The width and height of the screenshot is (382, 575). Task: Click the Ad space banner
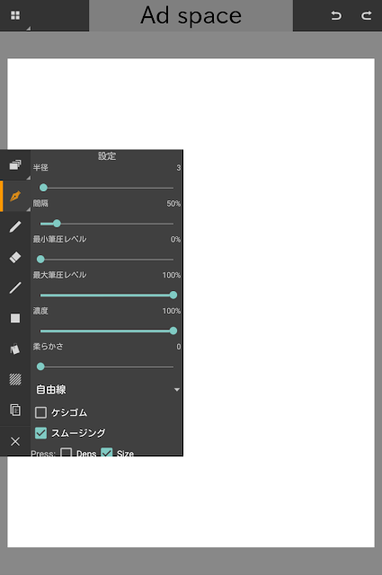pos(191,15)
